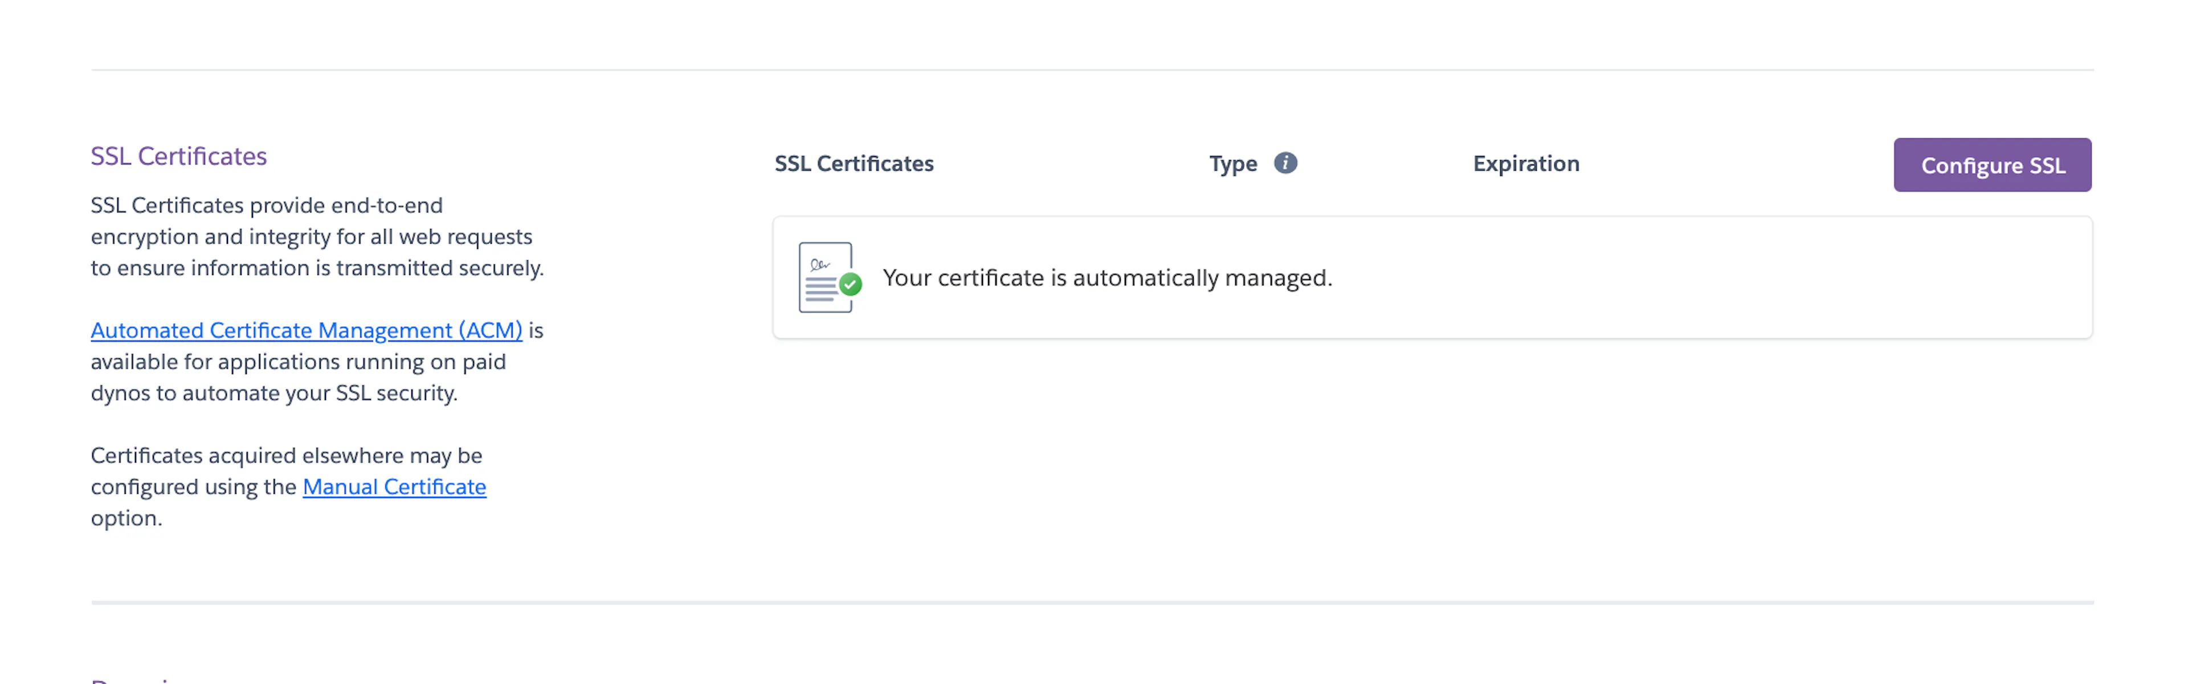Click the Expiration column header
Viewport: 2188px width, 684px height.
pyautogui.click(x=1525, y=163)
